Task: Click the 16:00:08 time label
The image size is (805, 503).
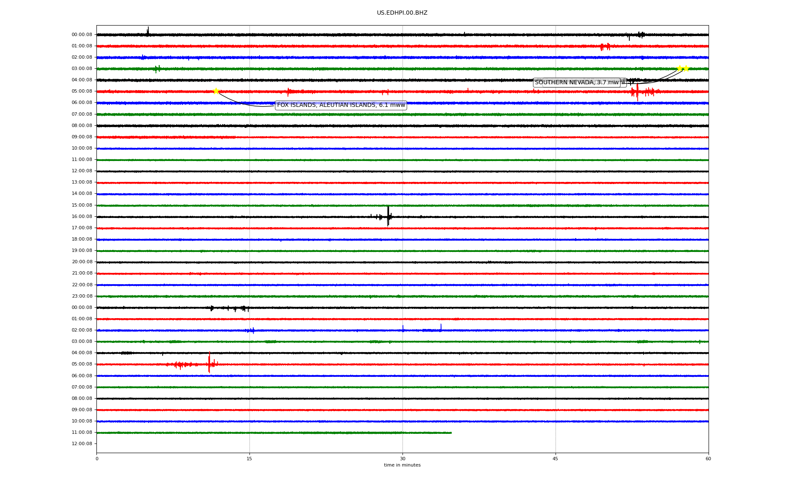Action: (82, 217)
